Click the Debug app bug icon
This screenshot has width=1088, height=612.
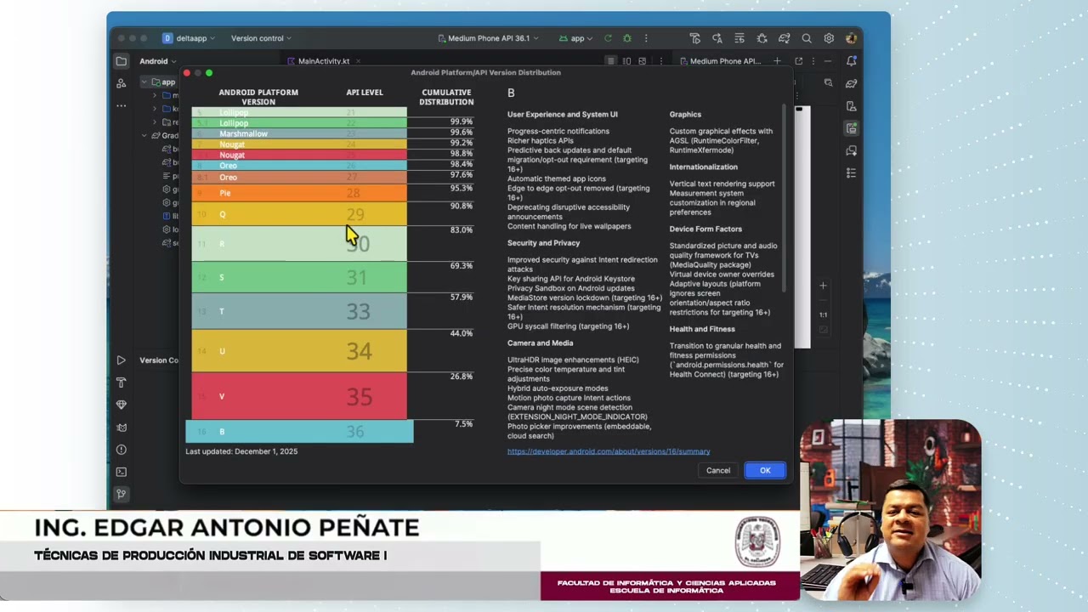627,38
